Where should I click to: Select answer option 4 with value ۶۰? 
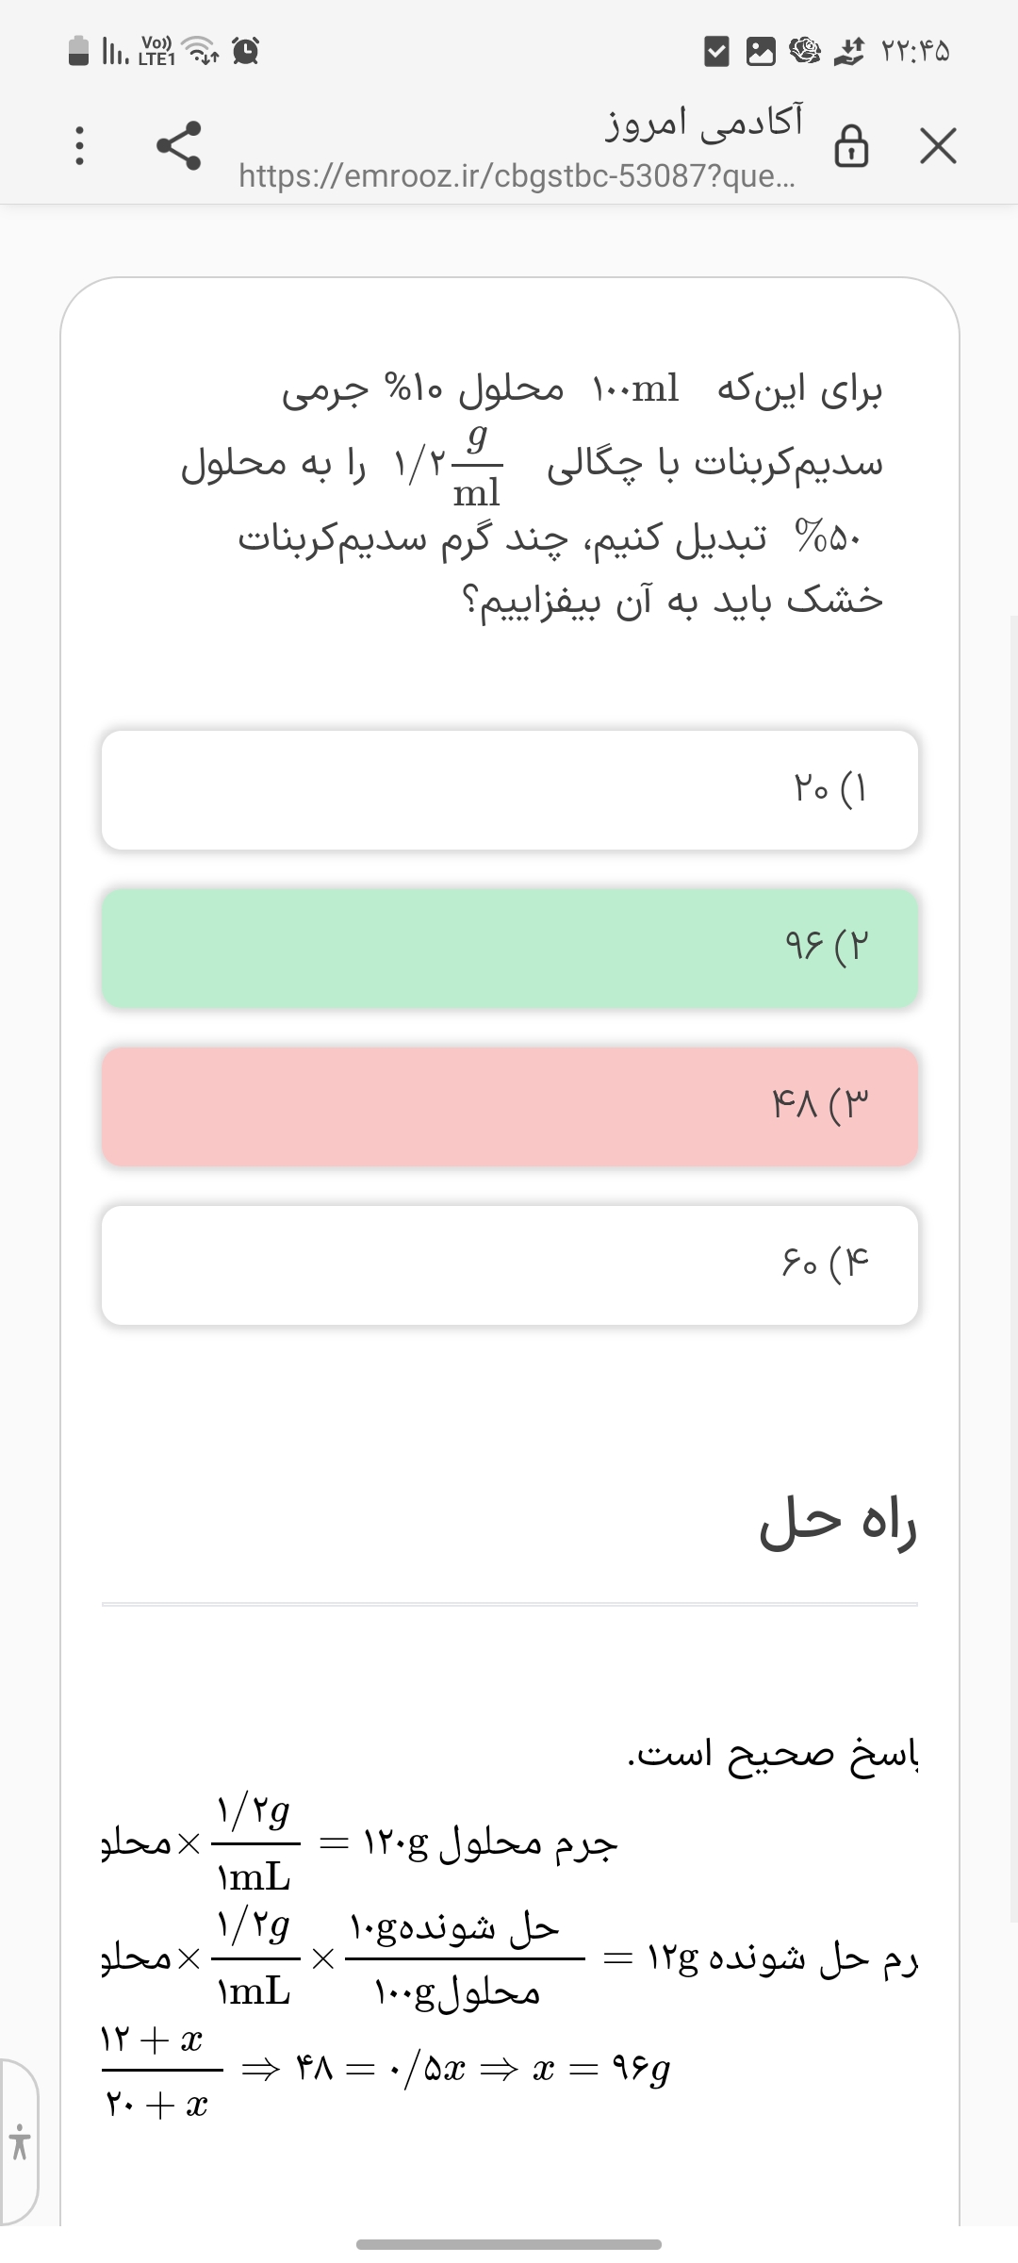pos(510,1264)
